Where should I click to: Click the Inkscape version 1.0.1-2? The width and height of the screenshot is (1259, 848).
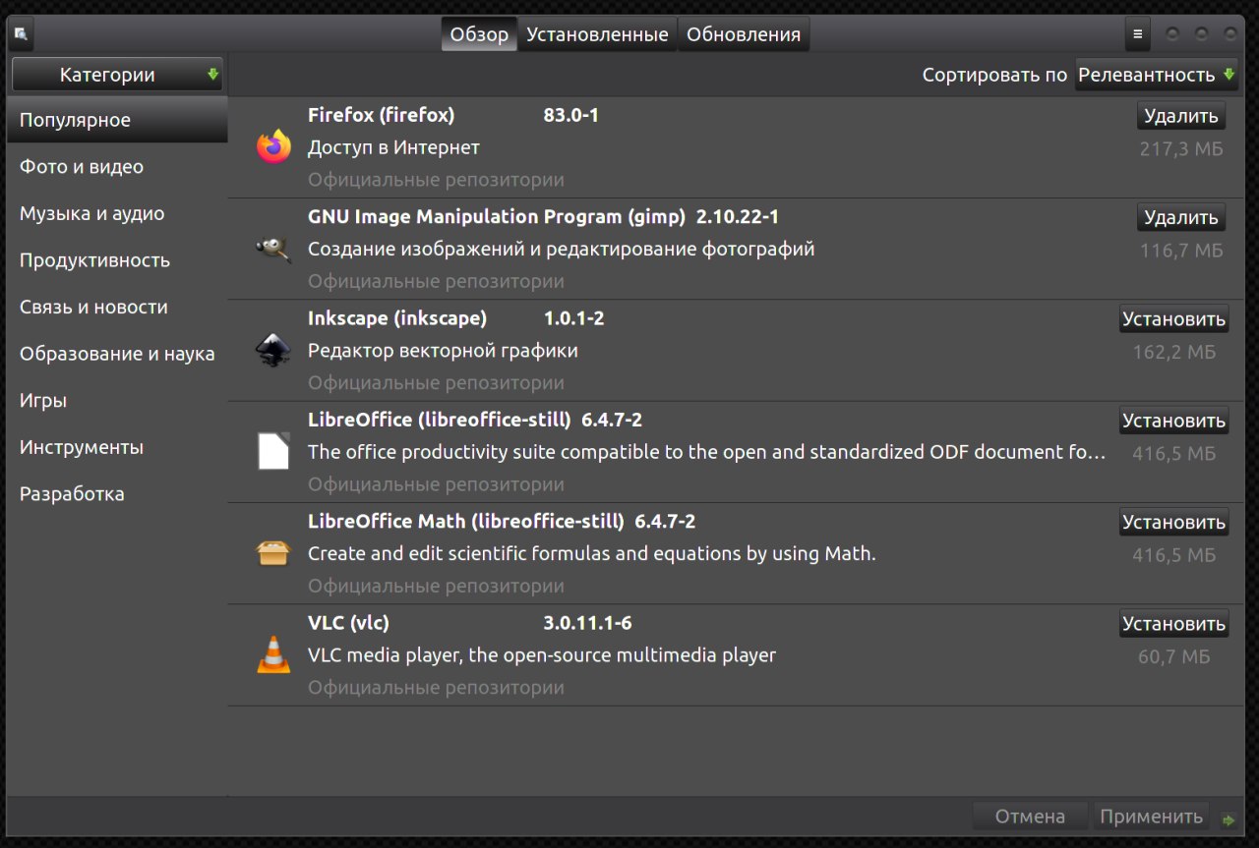(574, 318)
